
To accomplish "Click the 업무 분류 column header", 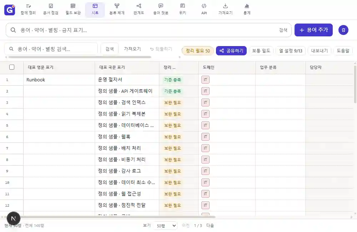I will click(x=280, y=67).
